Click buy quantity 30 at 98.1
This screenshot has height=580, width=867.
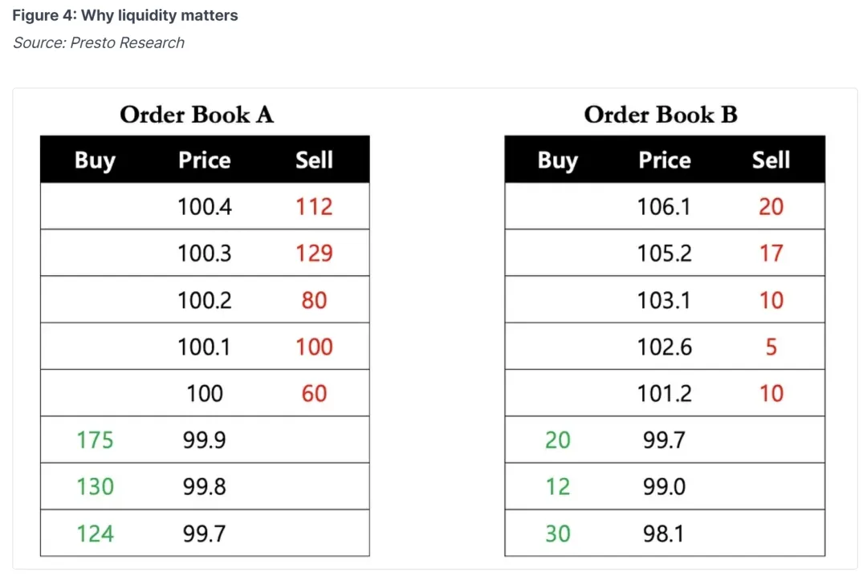557,533
